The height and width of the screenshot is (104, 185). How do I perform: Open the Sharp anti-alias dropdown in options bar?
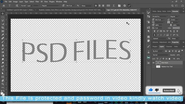[87, 6]
